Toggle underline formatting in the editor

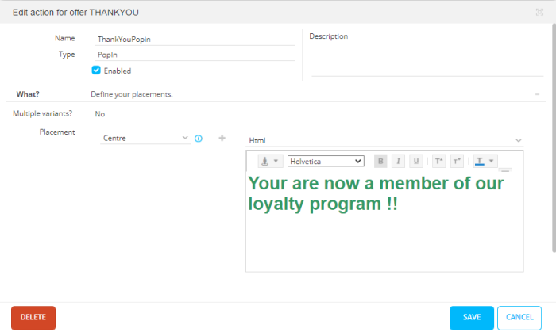(x=415, y=161)
